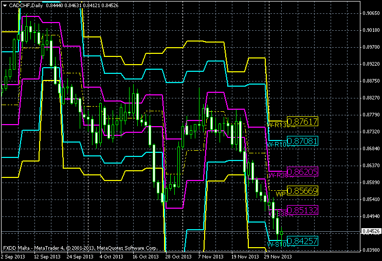The width and height of the screenshot is (382, 261).
Task: Click the 0.83980 price axis value
Action: pyautogui.click(x=371, y=250)
